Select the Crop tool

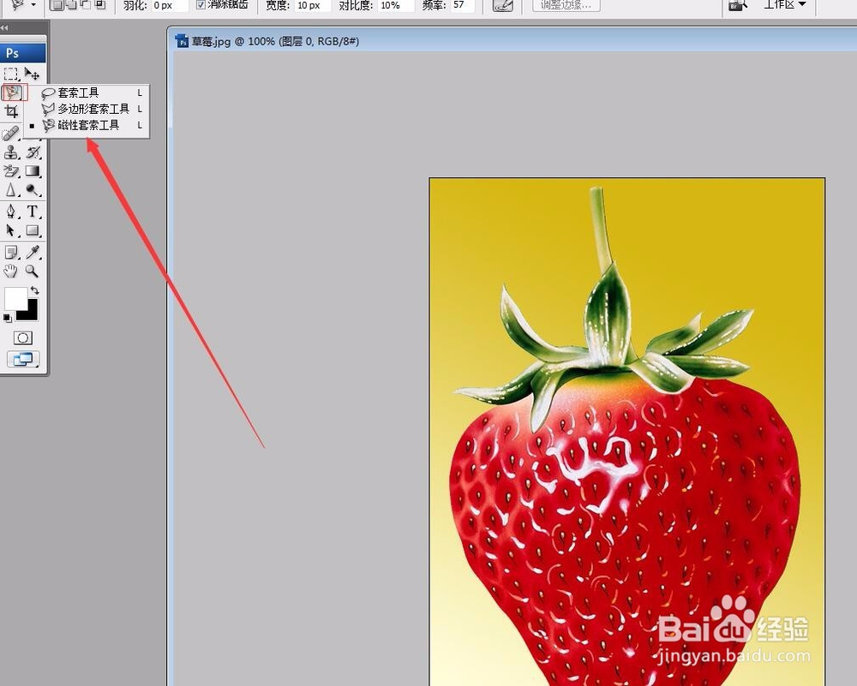click(11, 111)
